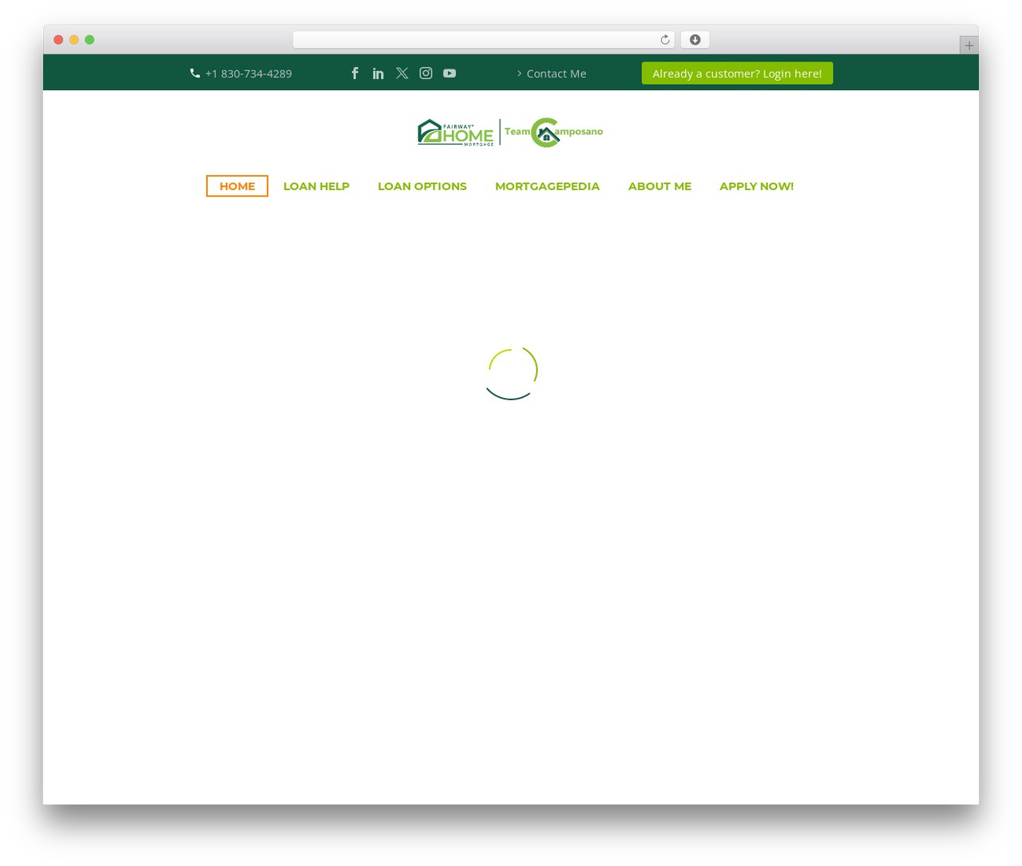Viewport: 1022px width, 866px height.
Task: Open the MORTGAGEPEDIA menu
Action: click(x=547, y=186)
